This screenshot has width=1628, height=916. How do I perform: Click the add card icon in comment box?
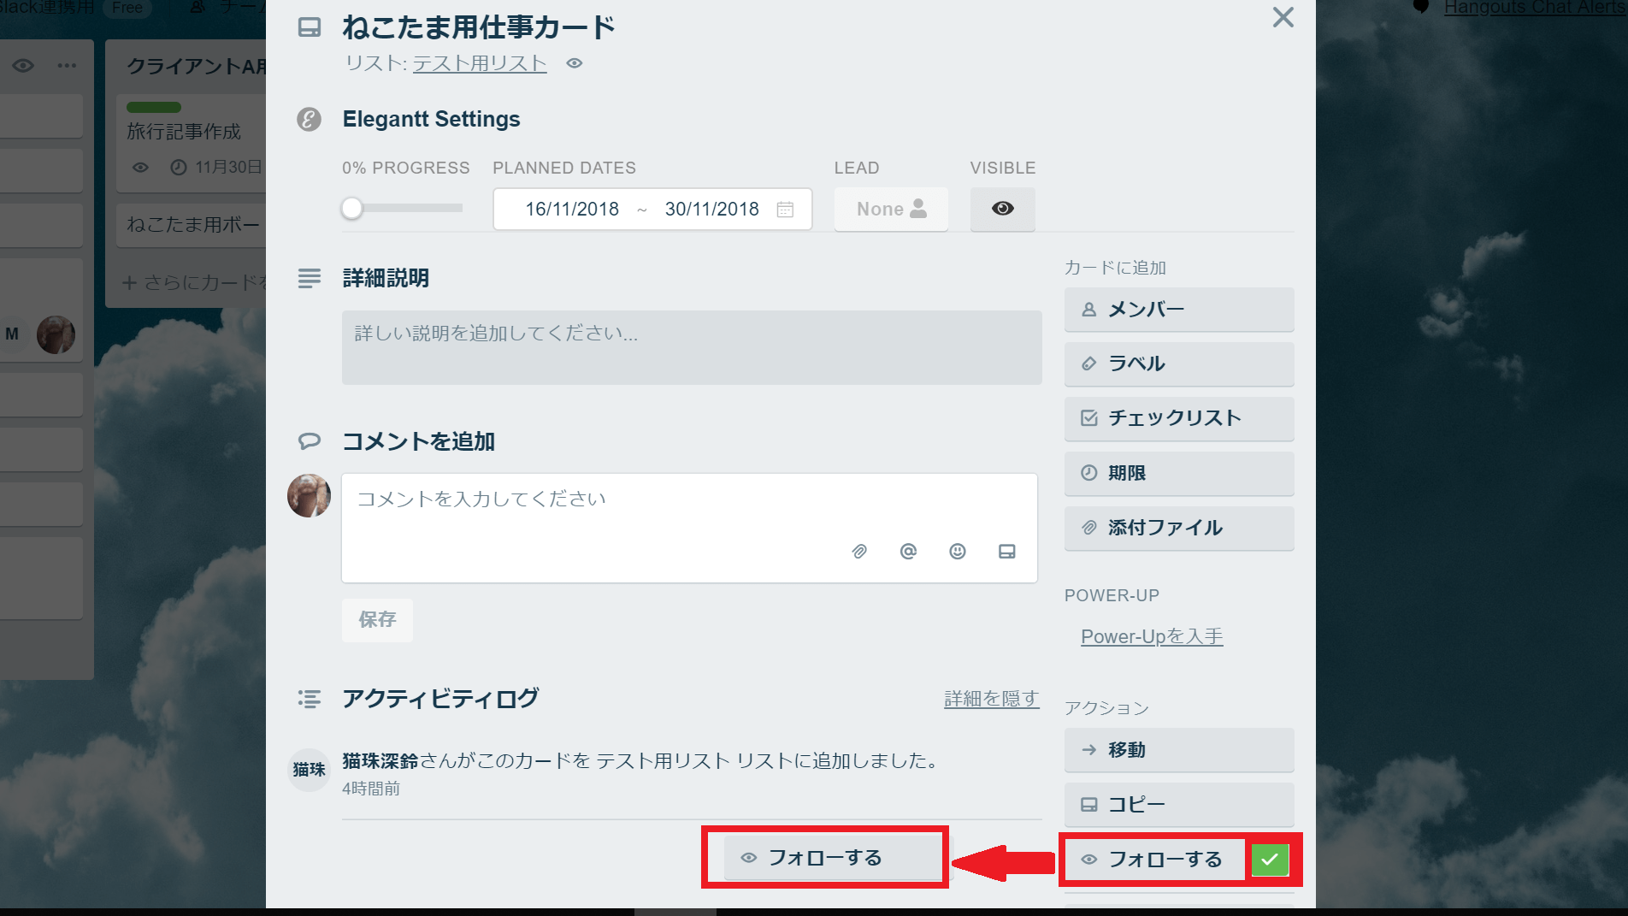click(1007, 552)
